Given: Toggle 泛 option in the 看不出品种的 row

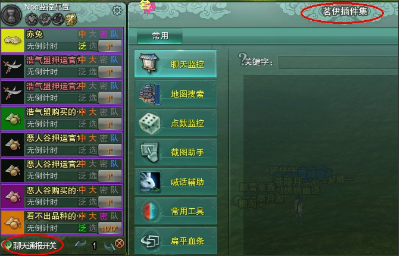Looking at the screenshot, I should click(82, 228).
